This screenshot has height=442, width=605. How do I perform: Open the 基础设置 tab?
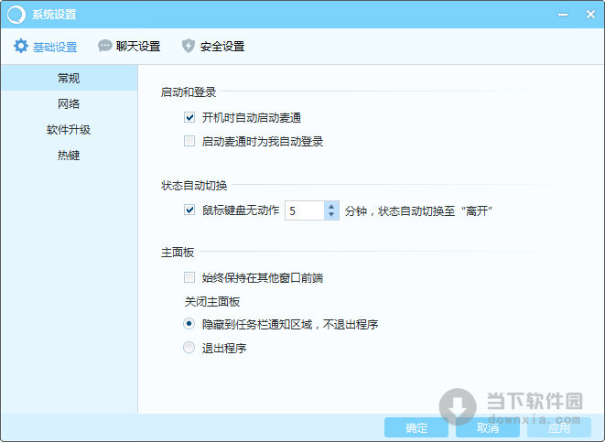coord(46,47)
